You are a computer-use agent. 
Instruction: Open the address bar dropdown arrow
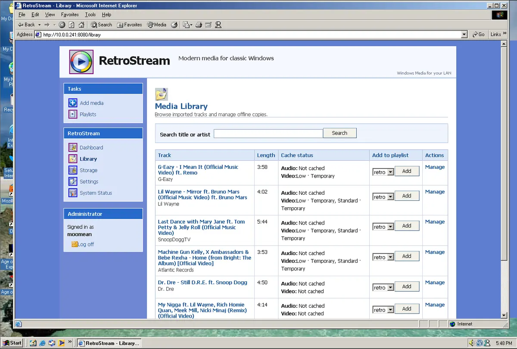click(x=464, y=34)
